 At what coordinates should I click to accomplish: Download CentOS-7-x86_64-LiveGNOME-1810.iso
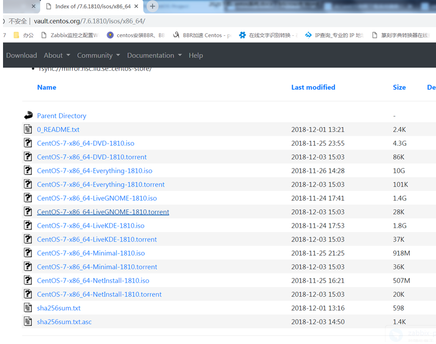(97, 198)
